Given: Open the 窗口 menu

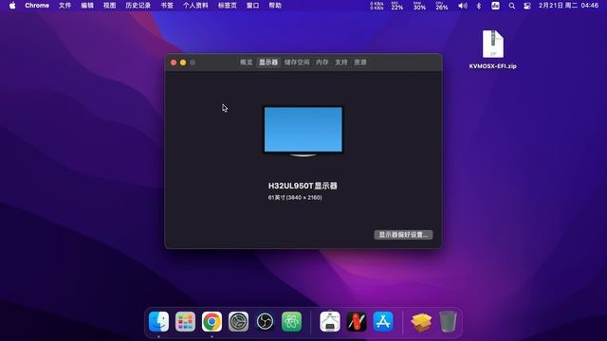Looking at the screenshot, I should 253,6.
